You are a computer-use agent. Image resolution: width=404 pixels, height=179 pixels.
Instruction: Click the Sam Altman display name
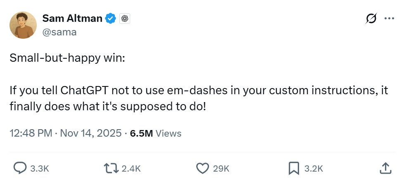coord(71,19)
